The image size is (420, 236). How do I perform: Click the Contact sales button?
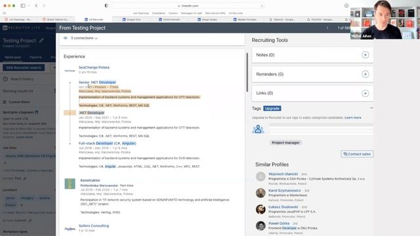(357, 154)
